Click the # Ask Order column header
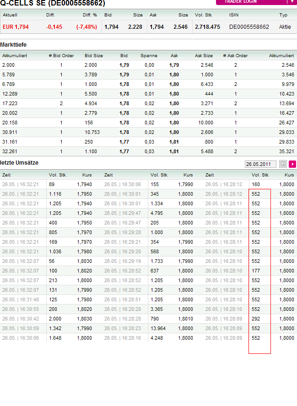 tap(235, 56)
